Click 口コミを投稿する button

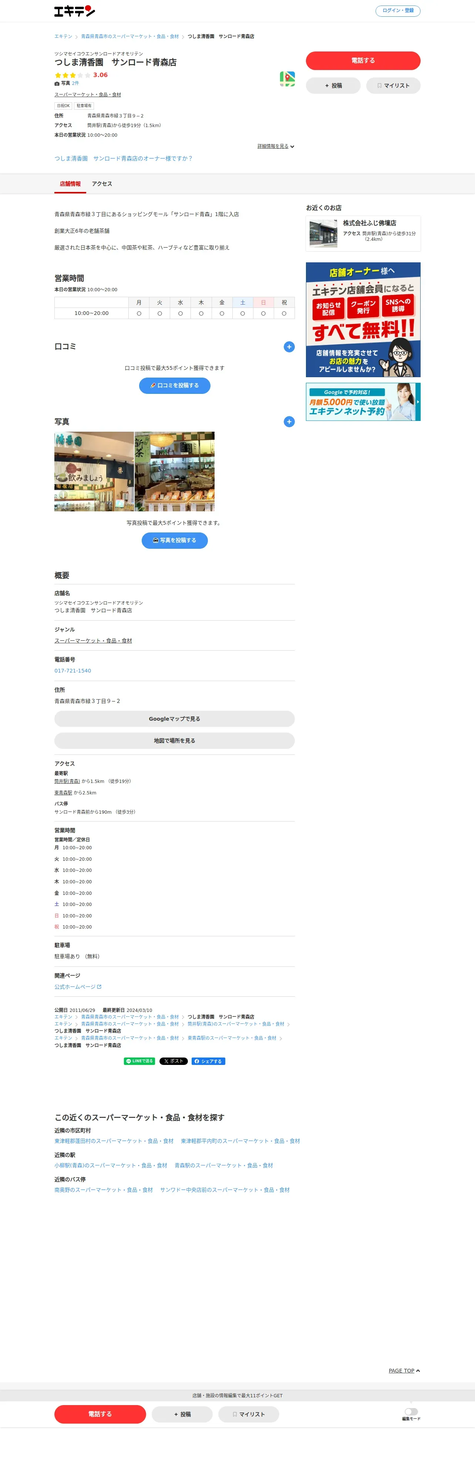tap(175, 385)
